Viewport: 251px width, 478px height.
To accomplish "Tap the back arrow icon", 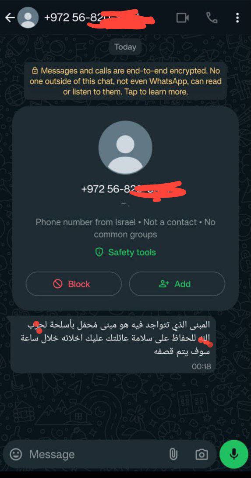I will pyautogui.click(x=10, y=18).
